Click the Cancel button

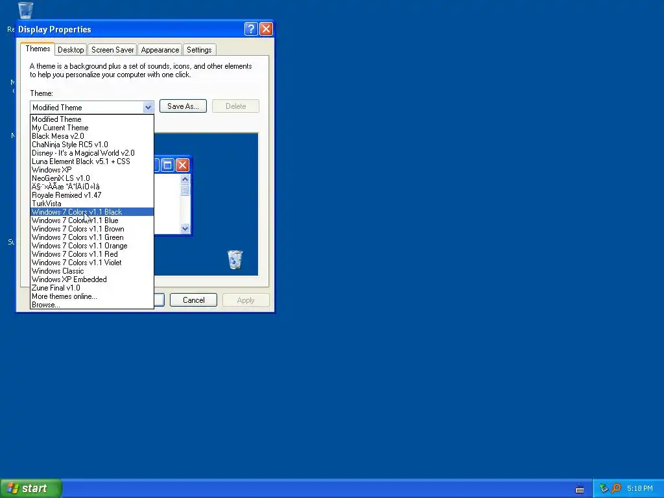193,300
